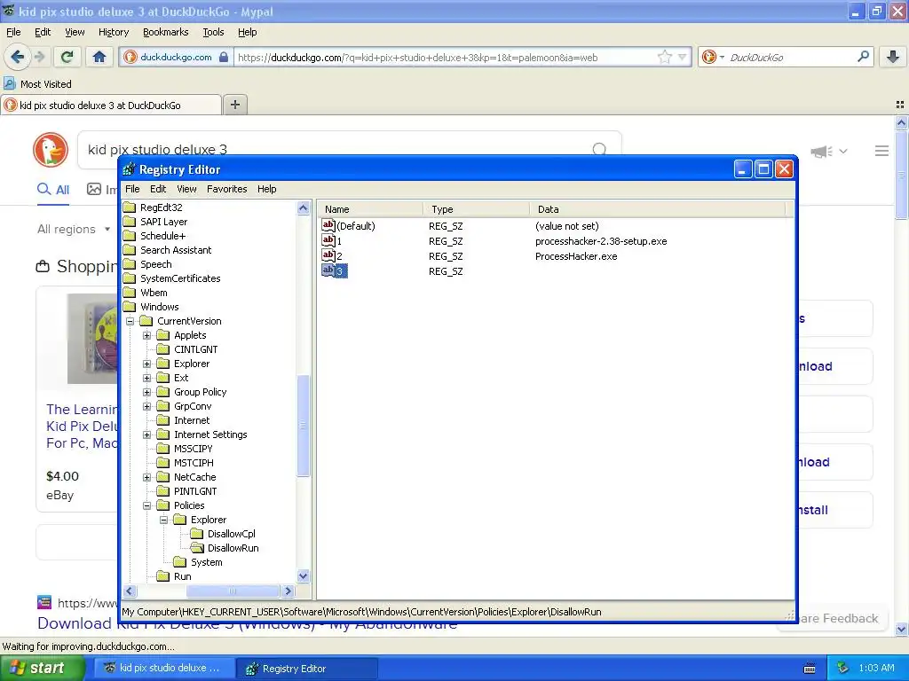Sort by the Data column header
909x681 pixels.
coord(657,209)
